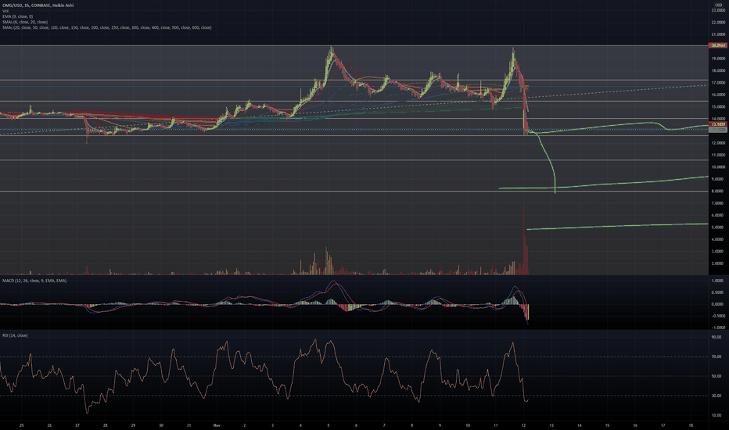The image size is (729, 430).
Task: Click the MACD axis value -1.0000
Action: (717, 328)
